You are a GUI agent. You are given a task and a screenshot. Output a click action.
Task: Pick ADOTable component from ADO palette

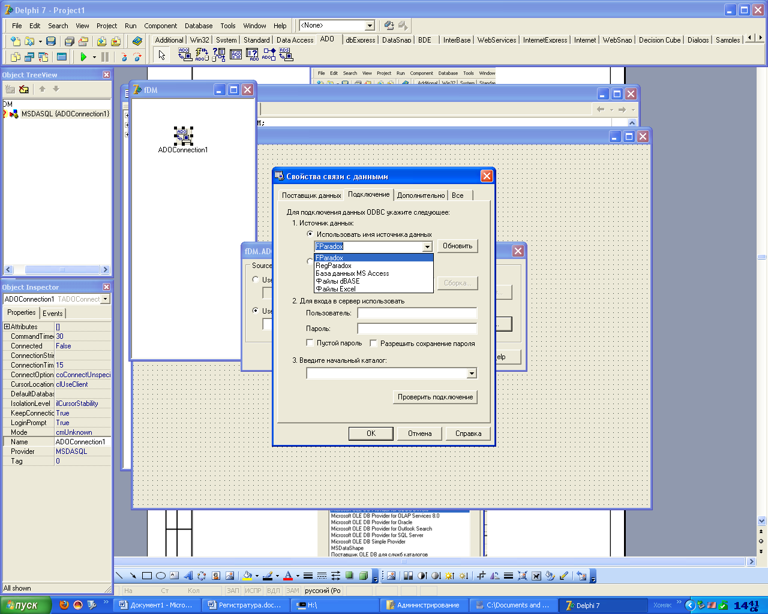click(235, 55)
